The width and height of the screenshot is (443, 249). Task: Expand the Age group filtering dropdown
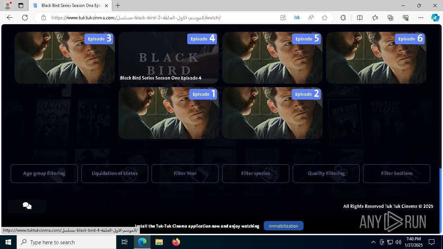[x=44, y=173]
